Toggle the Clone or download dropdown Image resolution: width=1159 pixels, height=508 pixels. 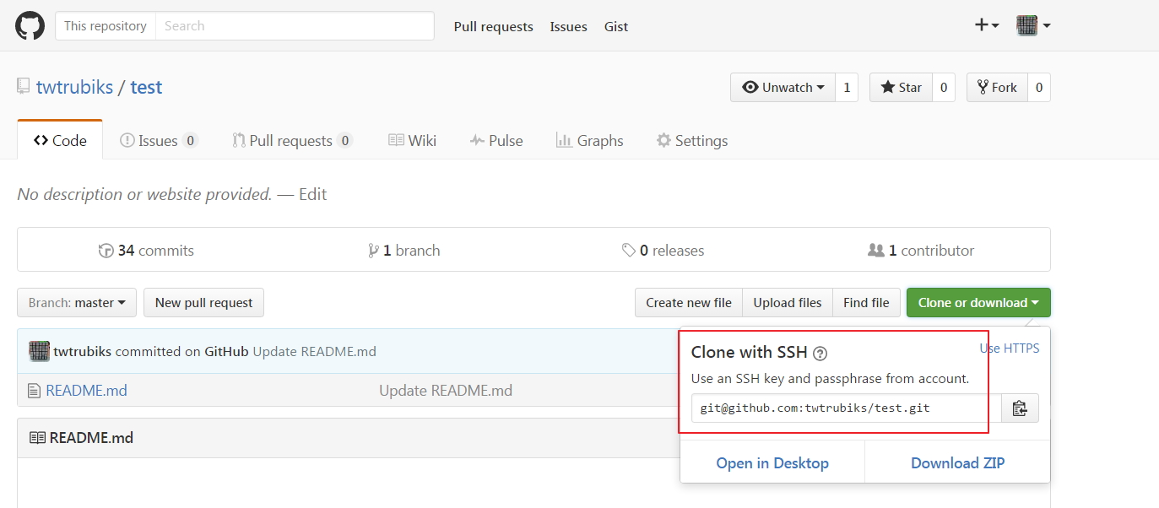(x=978, y=303)
